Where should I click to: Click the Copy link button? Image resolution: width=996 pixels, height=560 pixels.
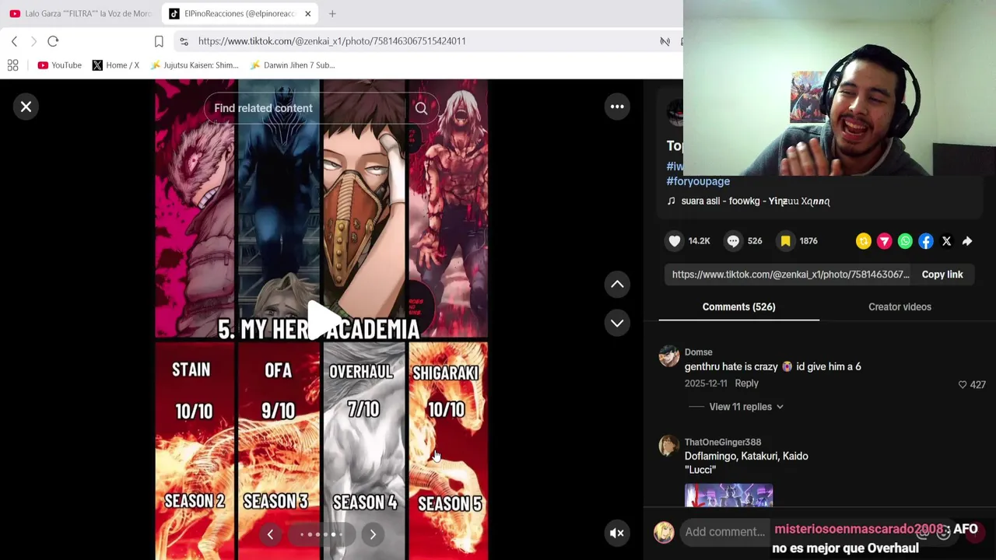click(942, 275)
